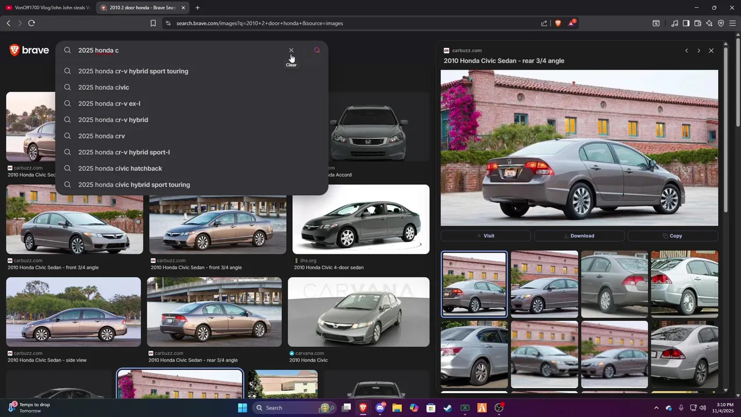Viewport: 741px width, 417px height.
Task: Show previous image in preview panel
Action: (687, 50)
